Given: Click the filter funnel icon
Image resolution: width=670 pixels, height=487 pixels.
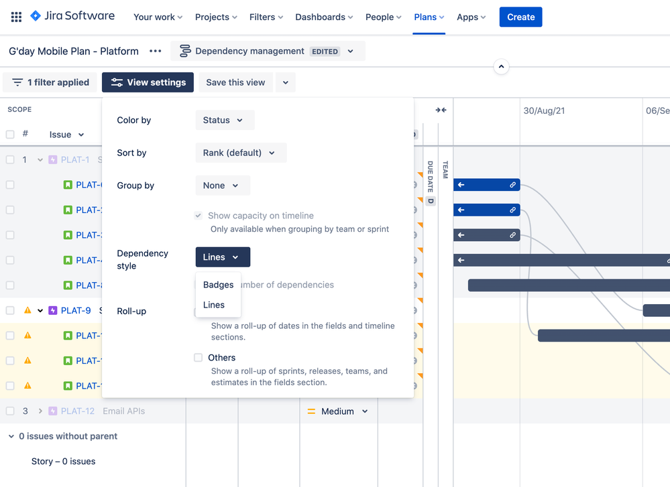Looking at the screenshot, I should click(x=17, y=82).
